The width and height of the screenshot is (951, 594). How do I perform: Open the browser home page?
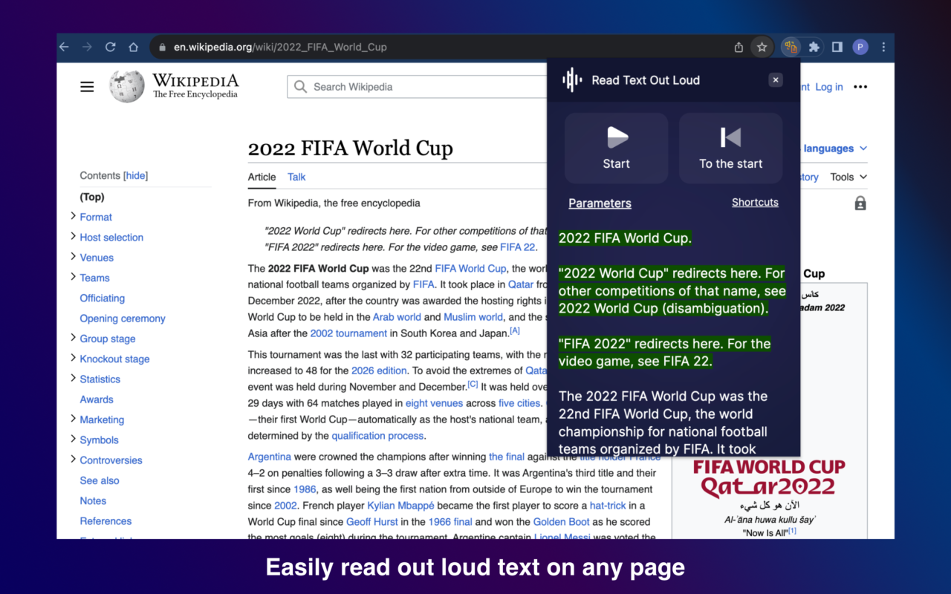[x=133, y=47]
